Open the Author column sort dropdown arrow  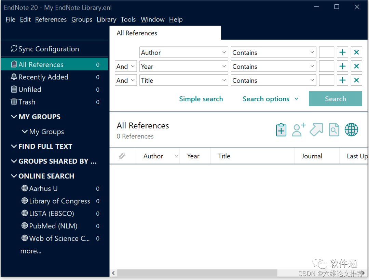coord(176,156)
